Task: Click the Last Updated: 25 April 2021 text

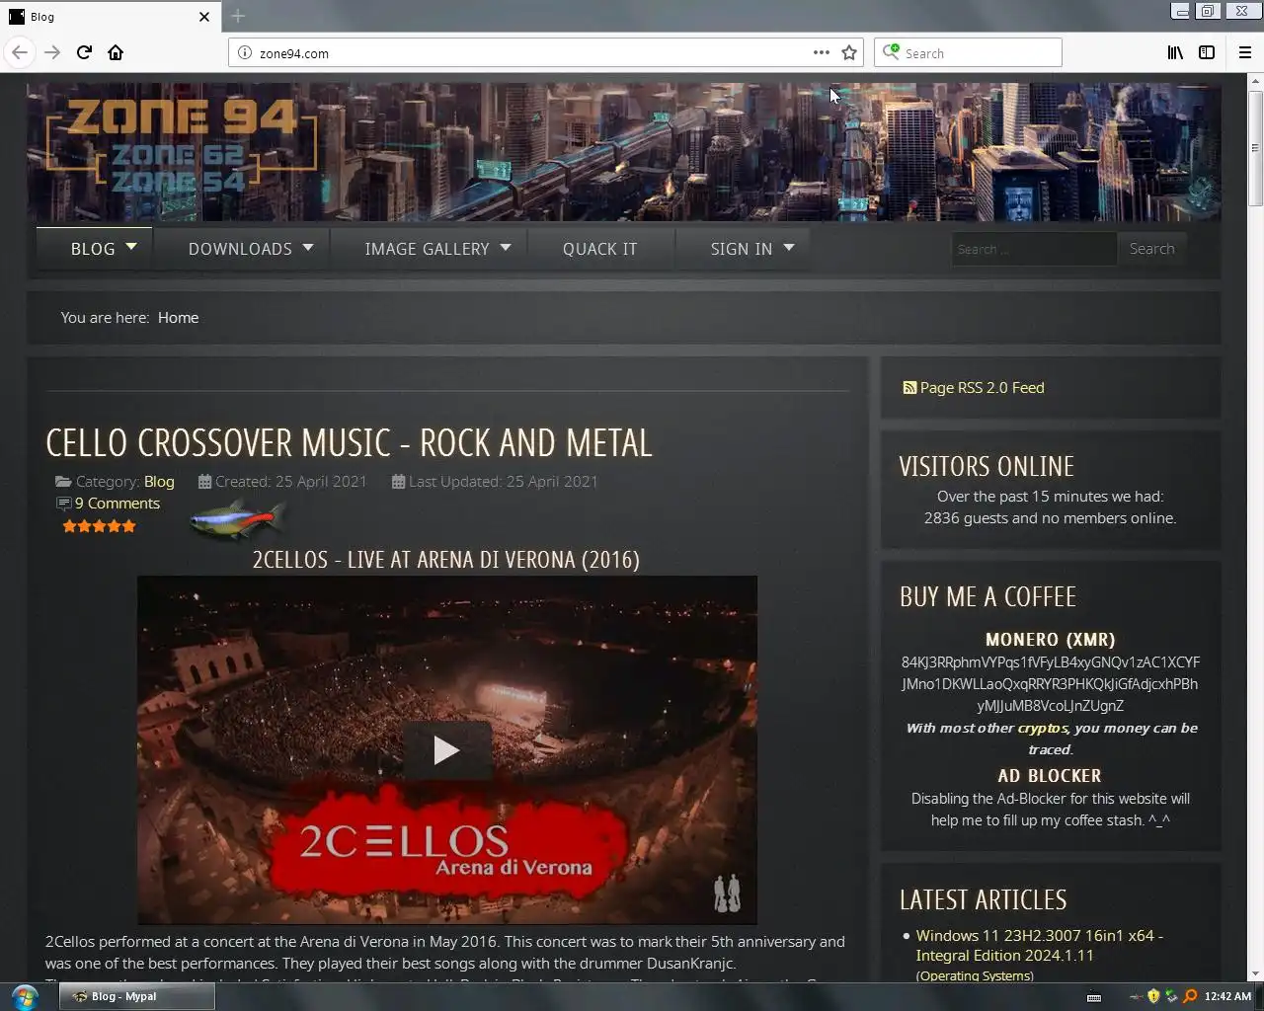Action: pos(503,482)
